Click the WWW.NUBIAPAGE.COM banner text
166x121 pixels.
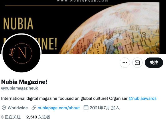[x=82, y=1]
